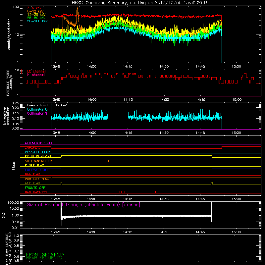Click the '100.00' tick label on SAS axis
Screen dimensions: 265x265
(x=13, y=203)
